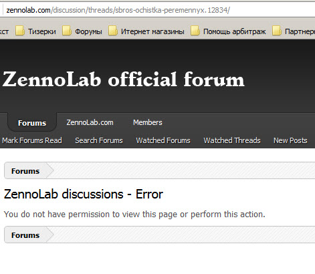
Task: Click the Помощь арбитраж bookmark label
Action: click(x=234, y=31)
